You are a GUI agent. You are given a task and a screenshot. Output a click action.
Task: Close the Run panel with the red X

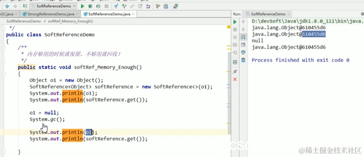(x=235, y=79)
